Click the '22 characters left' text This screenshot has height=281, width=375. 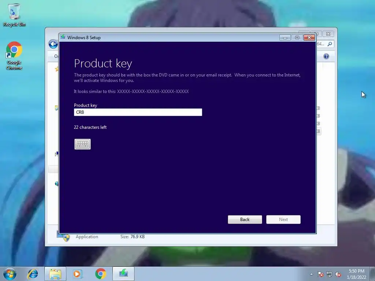pyautogui.click(x=90, y=127)
